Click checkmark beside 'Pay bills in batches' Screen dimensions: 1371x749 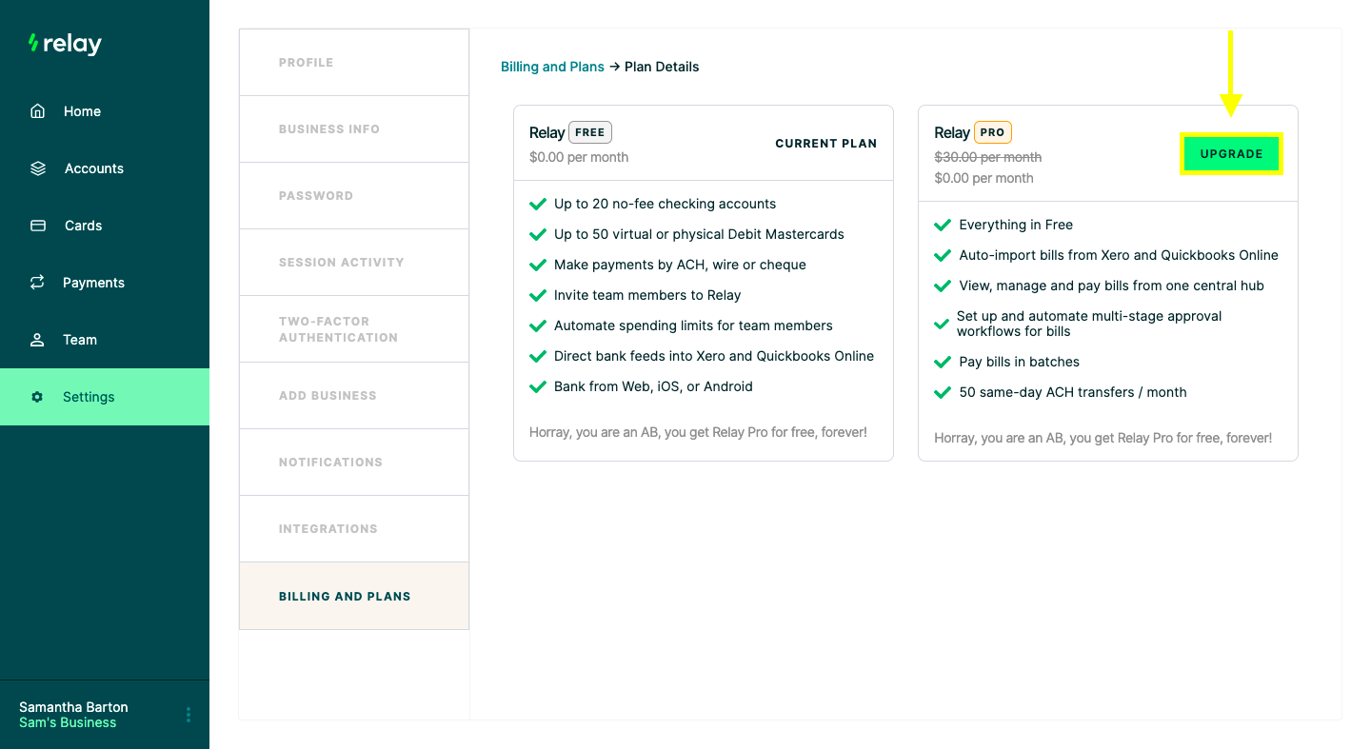point(943,363)
